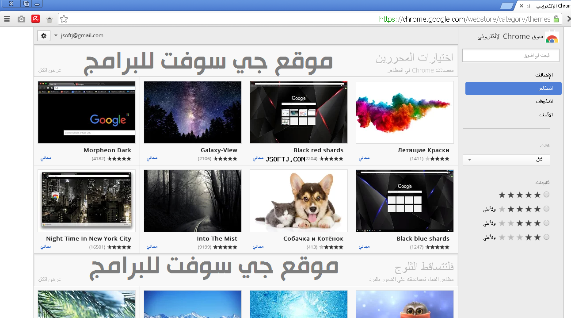
Task: Click the Galaxy-View title
Action: coord(219,150)
